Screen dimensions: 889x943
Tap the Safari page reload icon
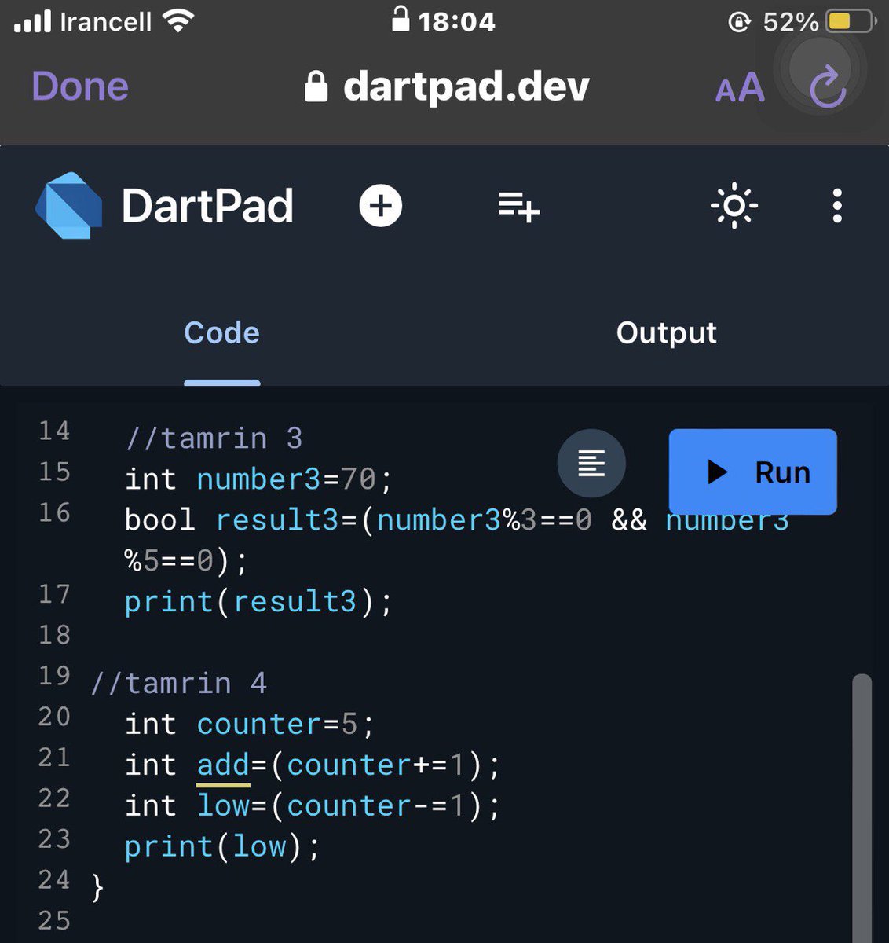825,87
